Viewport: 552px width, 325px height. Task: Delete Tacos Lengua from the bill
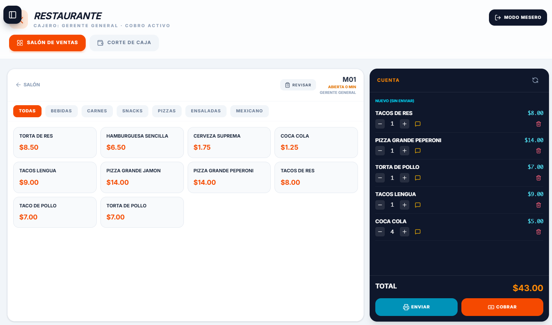coord(538,205)
